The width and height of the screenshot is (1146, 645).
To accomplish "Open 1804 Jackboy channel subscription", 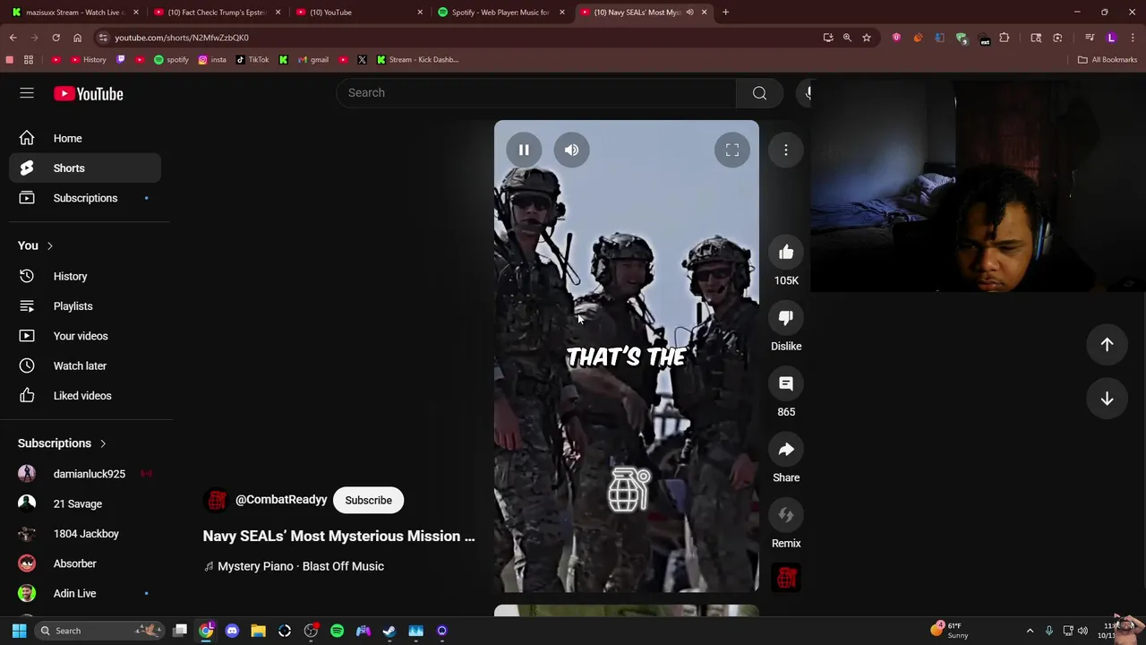I will click(x=85, y=533).
